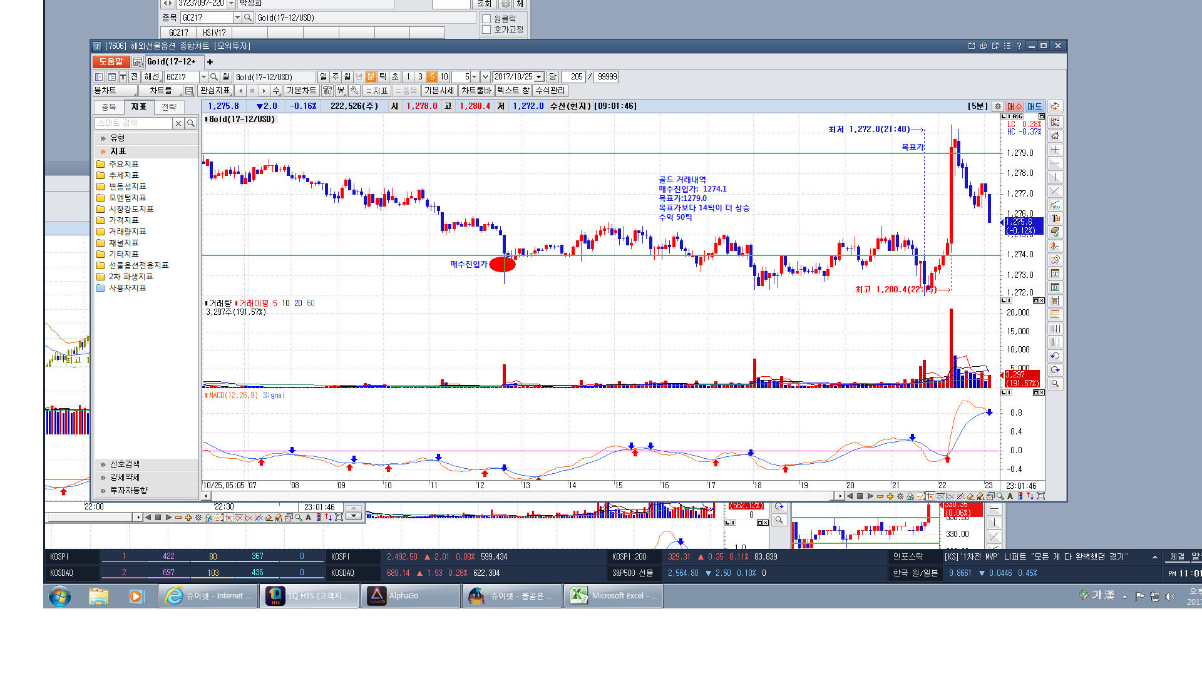Open Microsoft Excel from the taskbar
This screenshot has width=1202, height=676.
pyautogui.click(x=614, y=596)
